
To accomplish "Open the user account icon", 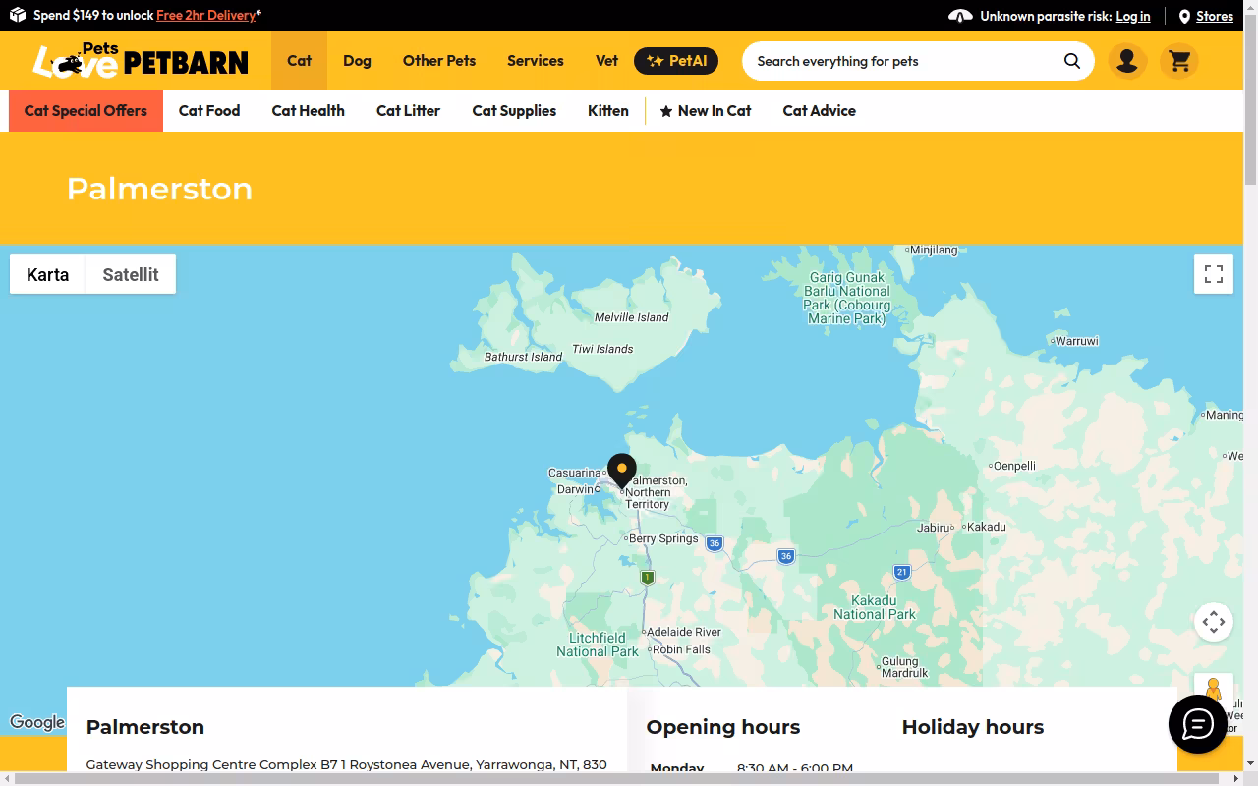I will (x=1127, y=61).
